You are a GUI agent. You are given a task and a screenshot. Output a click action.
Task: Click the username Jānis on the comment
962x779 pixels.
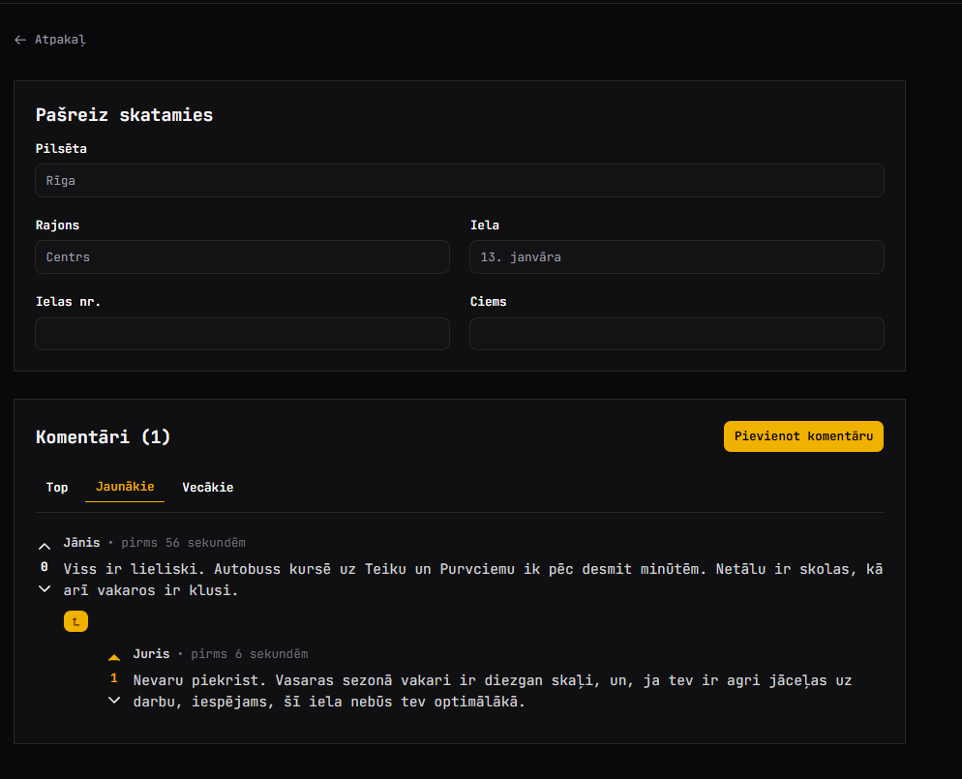click(x=81, y=543)
